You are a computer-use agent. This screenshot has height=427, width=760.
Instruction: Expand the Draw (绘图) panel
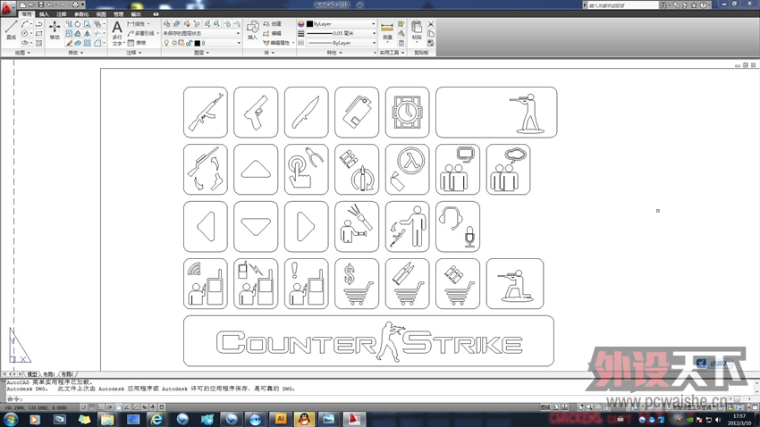tap(22, 53)
